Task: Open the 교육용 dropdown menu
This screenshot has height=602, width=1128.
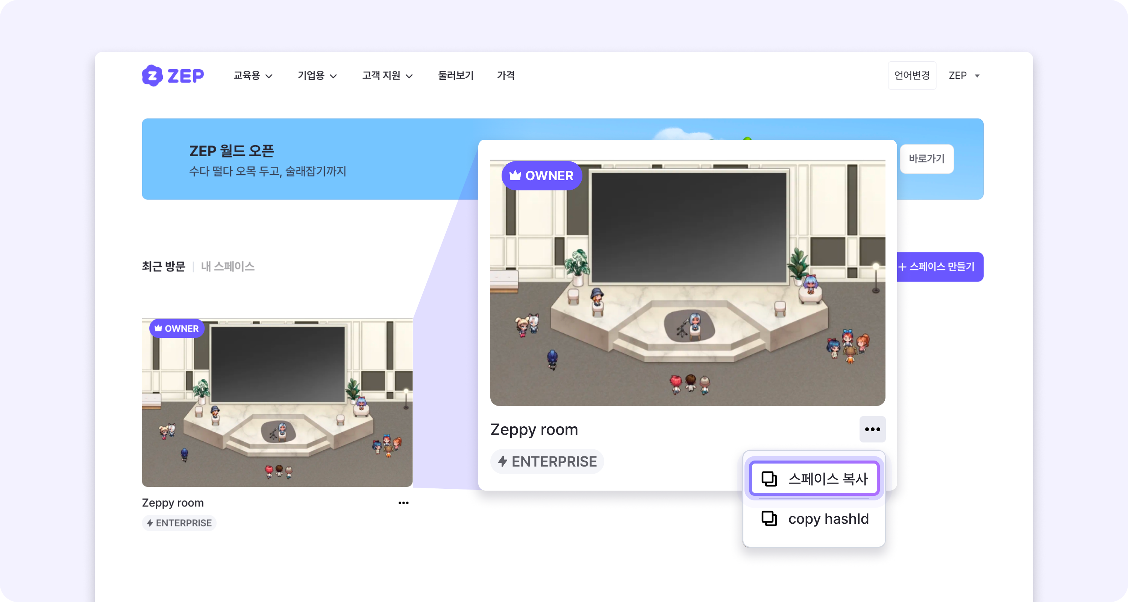Action: pyautogui.click(x=253, y=75)
